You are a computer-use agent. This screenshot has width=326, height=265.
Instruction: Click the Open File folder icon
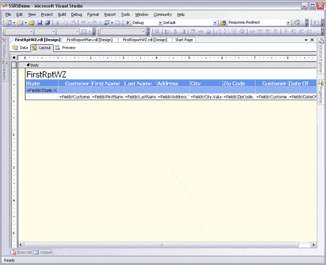[32, 23]
